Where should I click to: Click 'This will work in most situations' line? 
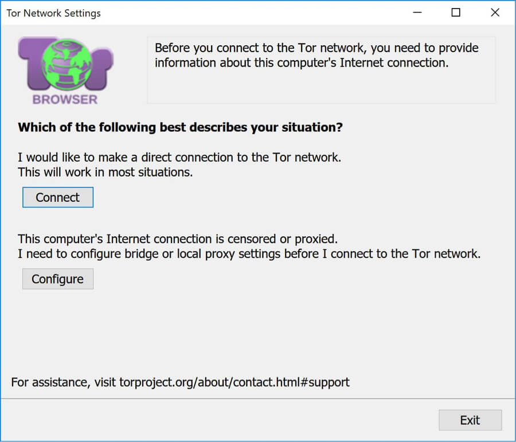pos(105,172)
